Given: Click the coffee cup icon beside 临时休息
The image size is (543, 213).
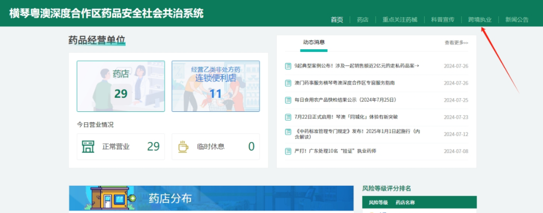Looking at the screenshot, I should click(x=183, y=147).
